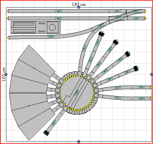
Task: Click the topmost buffer stop near the curve
Action: [x=101, y=34]
